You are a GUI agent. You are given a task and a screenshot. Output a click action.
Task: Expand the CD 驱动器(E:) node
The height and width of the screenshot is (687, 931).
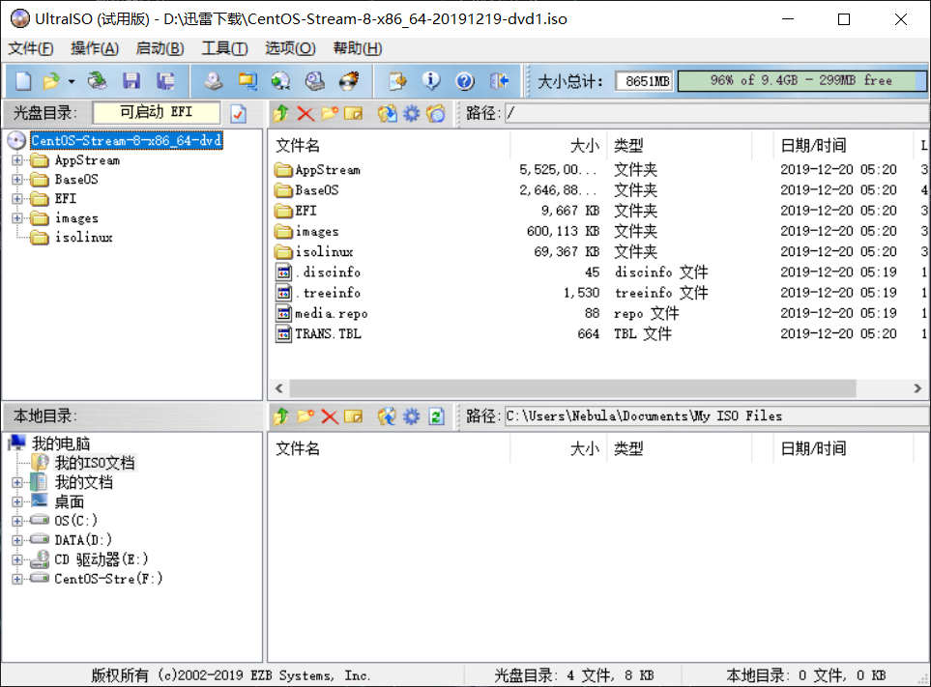point(17,559)
